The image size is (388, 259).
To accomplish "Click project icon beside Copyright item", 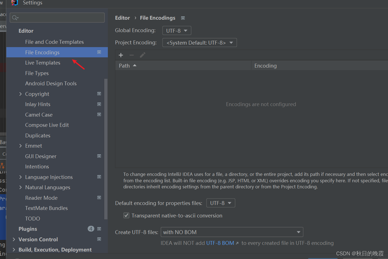I will pos(99,94).
